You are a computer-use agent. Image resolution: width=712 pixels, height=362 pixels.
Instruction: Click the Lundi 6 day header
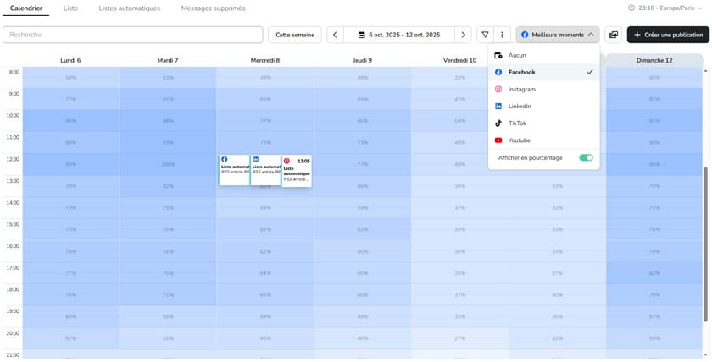tap(71, 60)
